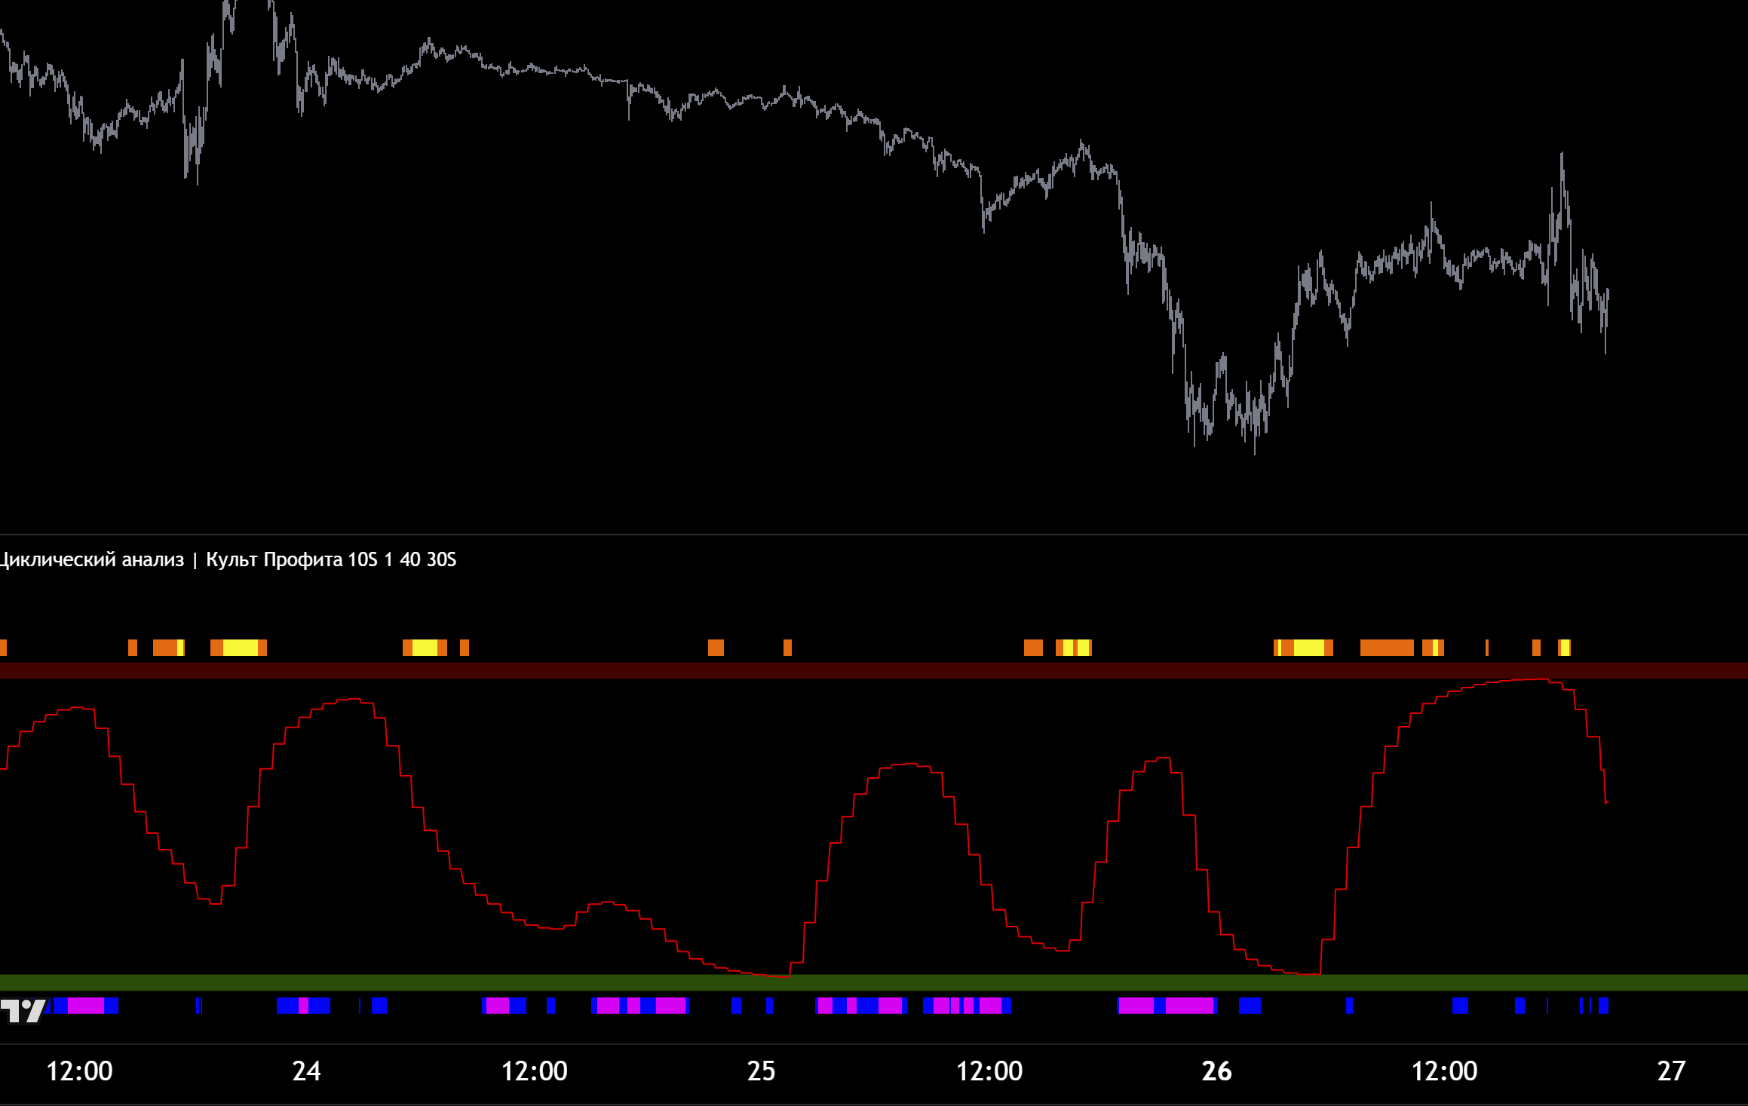
Task: Click the oscillator line's final endpoint
Action: pyautogui.click(x=1607, y=802)
